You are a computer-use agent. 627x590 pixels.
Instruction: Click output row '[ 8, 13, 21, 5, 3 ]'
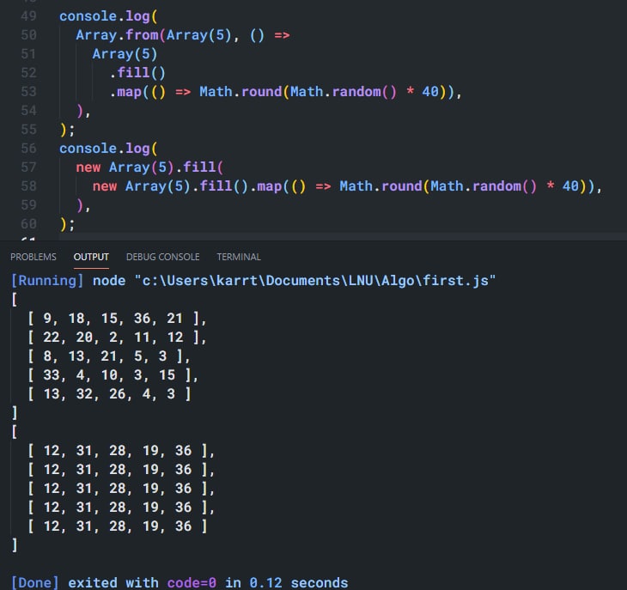tap(109, 356)
